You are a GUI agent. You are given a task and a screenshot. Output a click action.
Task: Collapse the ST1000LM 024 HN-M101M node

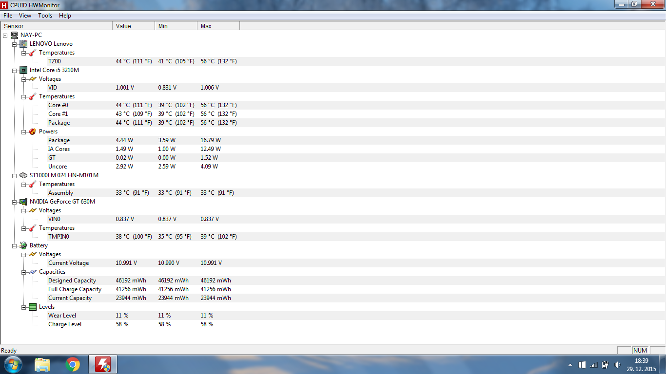pos(14,175)
